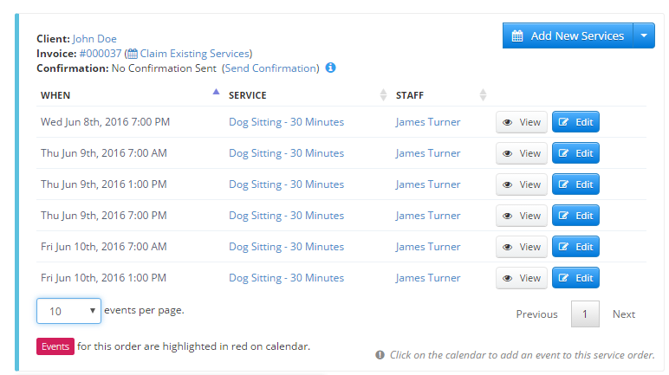Screen dimensions: 669x375
Task: View the Fri Jun 10th 1:00 PM event
Action: 522,278
